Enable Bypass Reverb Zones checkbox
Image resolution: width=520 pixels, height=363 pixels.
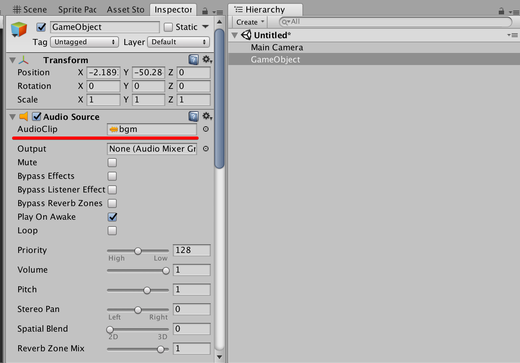tap(112, 203)
